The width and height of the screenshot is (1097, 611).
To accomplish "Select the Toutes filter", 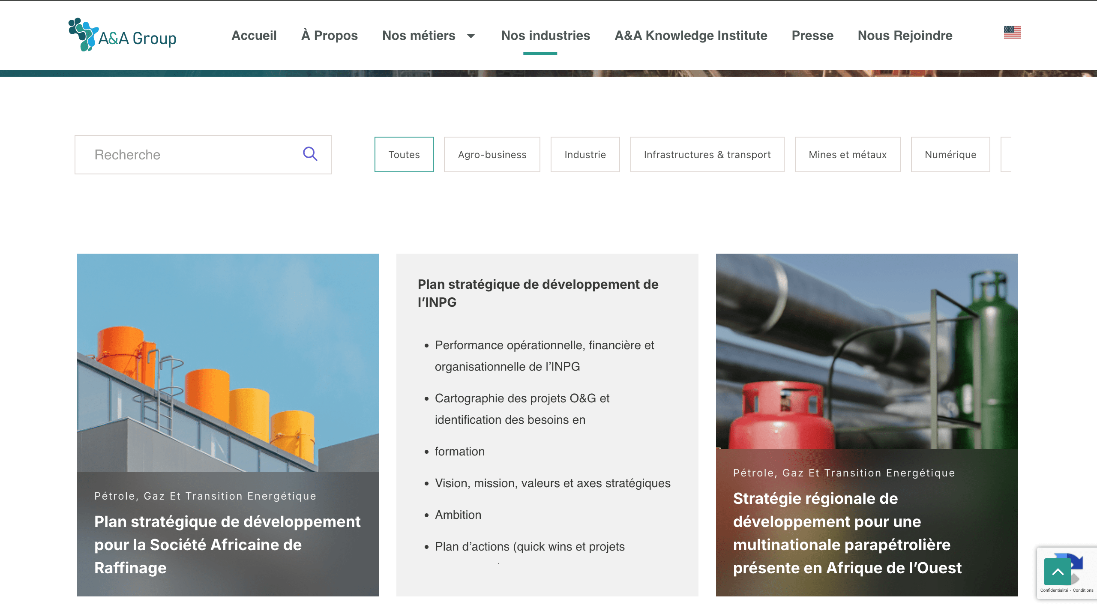I will pos(404,155).
